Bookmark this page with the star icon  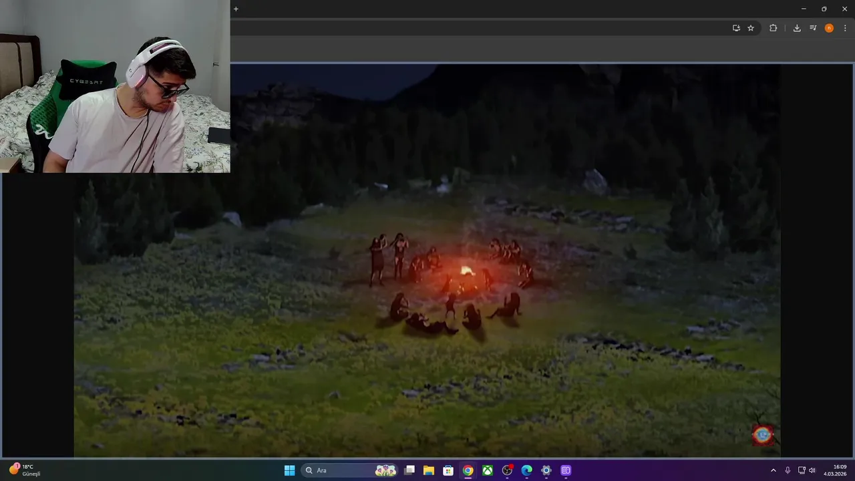pos(751,28)
